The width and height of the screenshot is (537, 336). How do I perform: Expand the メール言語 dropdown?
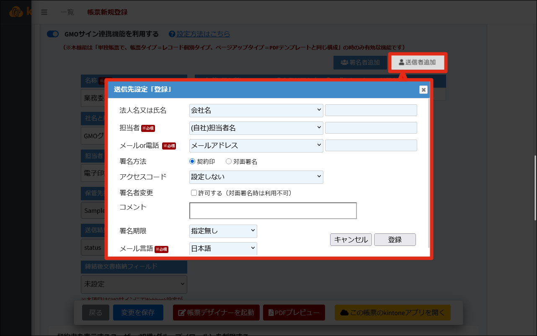click(x=223, y=248)
